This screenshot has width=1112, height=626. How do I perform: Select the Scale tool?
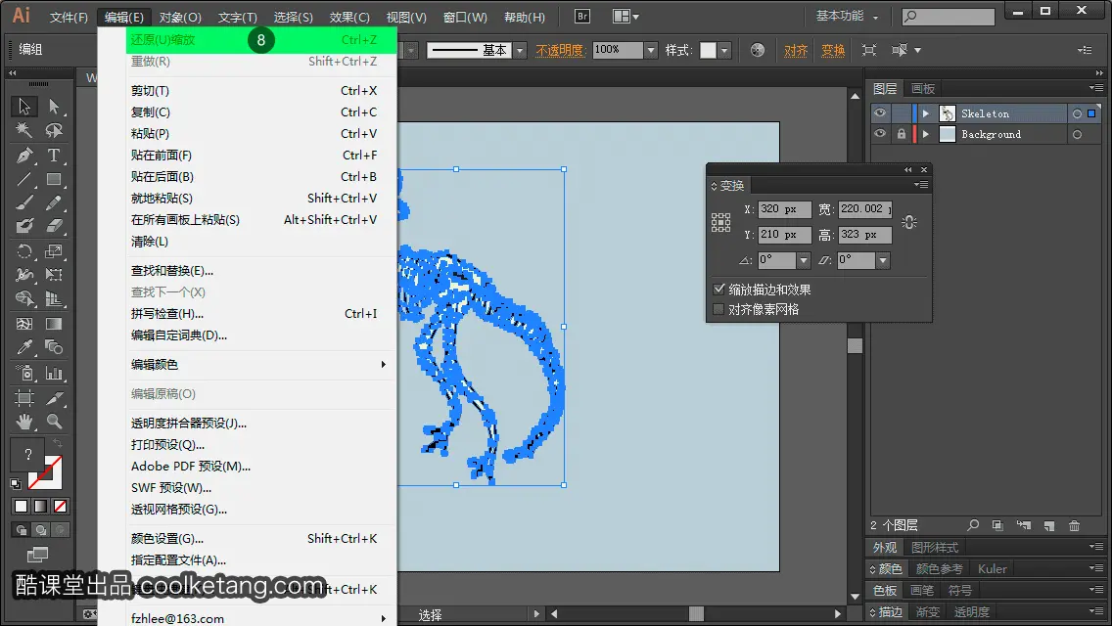tap(54, 251)
